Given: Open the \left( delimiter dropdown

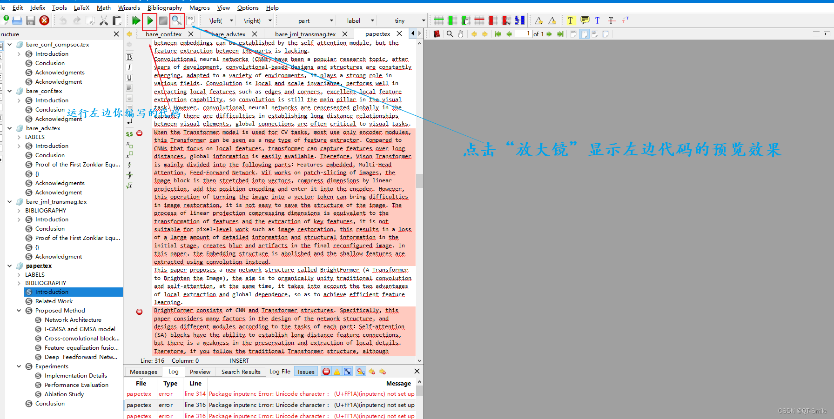Looking at the screenshot, I should 221,20.
